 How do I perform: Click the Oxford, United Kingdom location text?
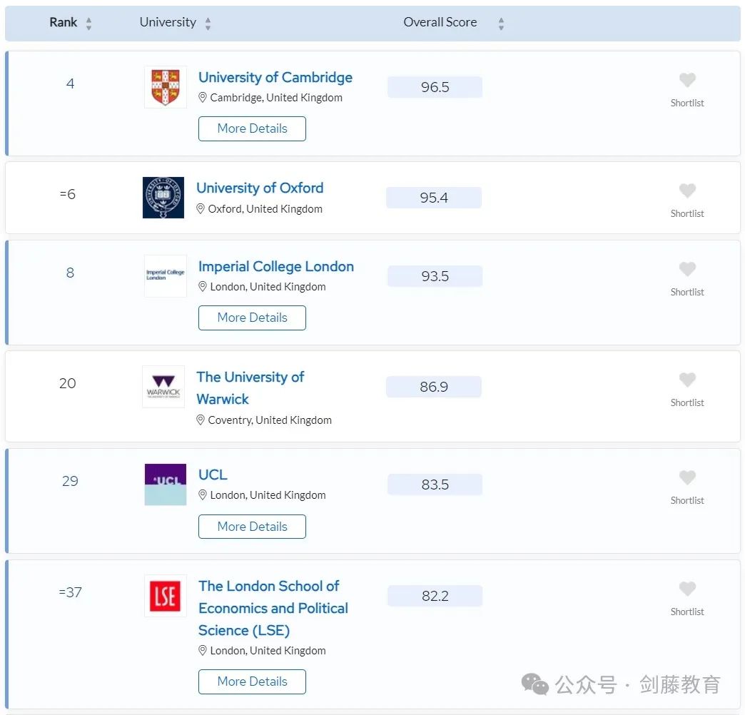(x=265, y=209)
